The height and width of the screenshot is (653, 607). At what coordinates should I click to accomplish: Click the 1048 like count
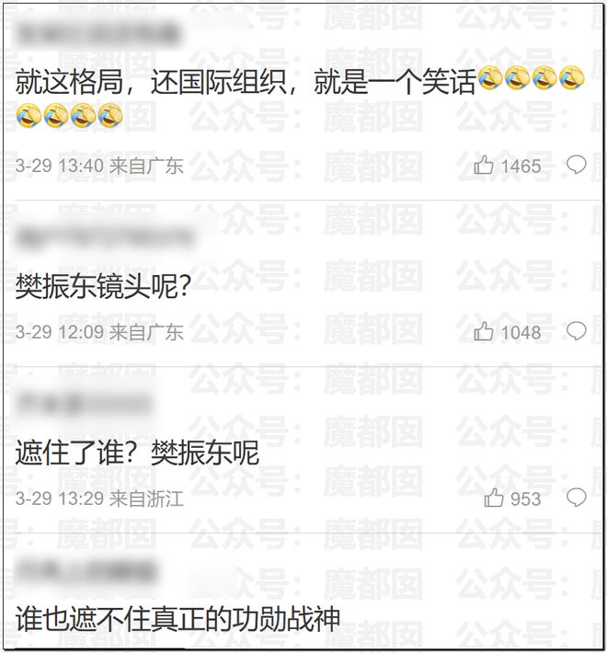521,333
